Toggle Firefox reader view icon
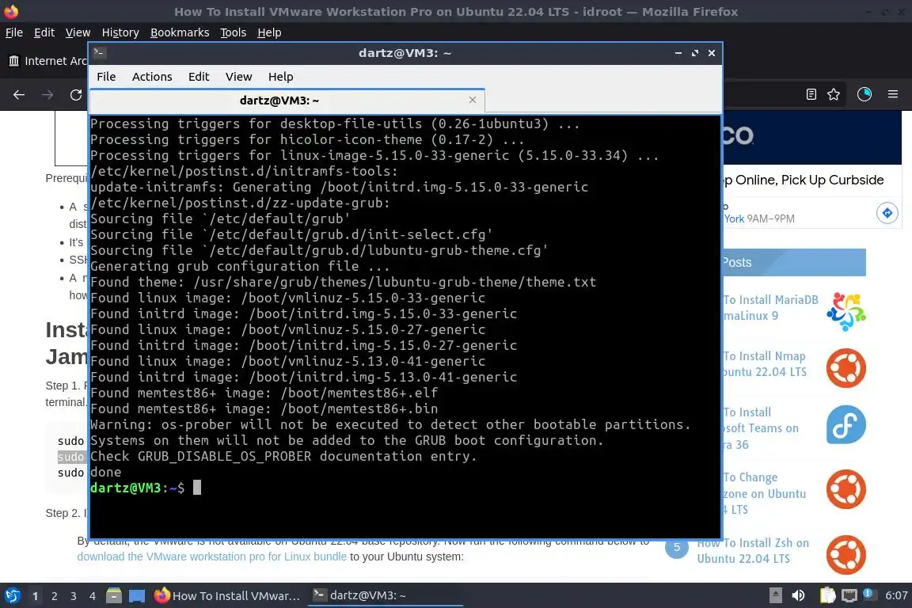 (x=811, y=94)
